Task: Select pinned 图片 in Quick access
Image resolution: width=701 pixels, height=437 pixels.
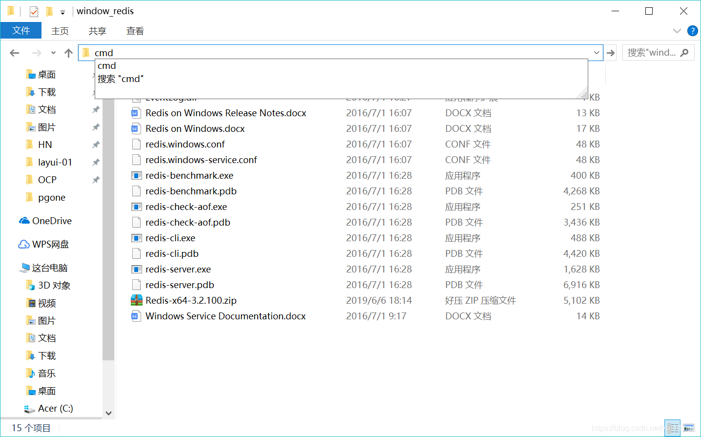Action: pos(47,127)
